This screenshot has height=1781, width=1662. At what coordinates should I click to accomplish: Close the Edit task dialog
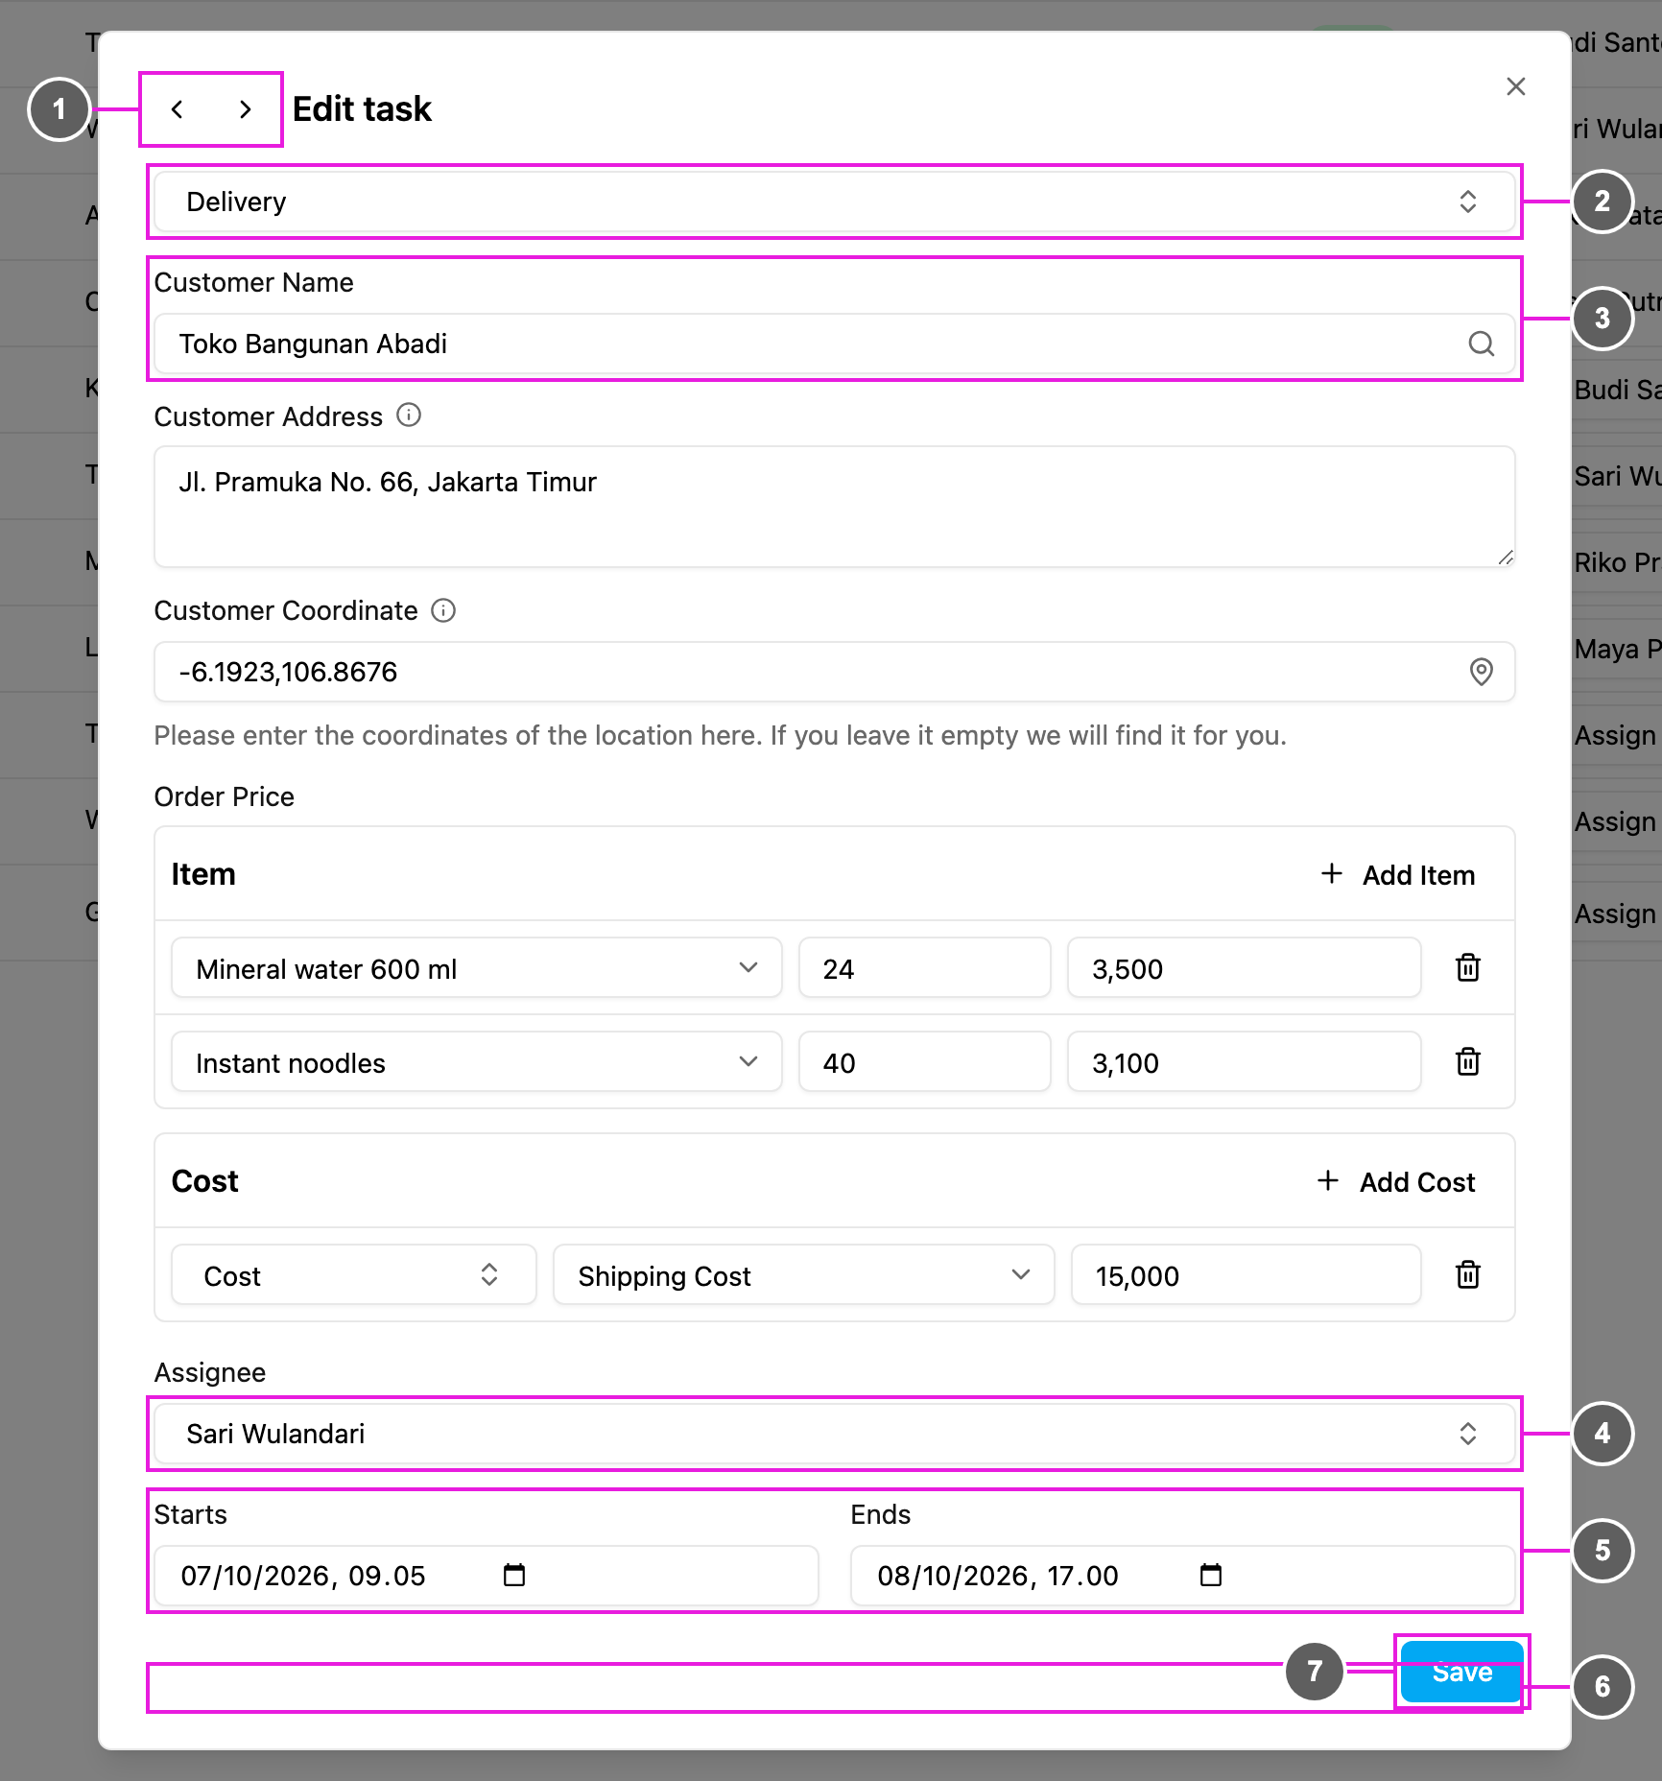tap(1516, 86)
